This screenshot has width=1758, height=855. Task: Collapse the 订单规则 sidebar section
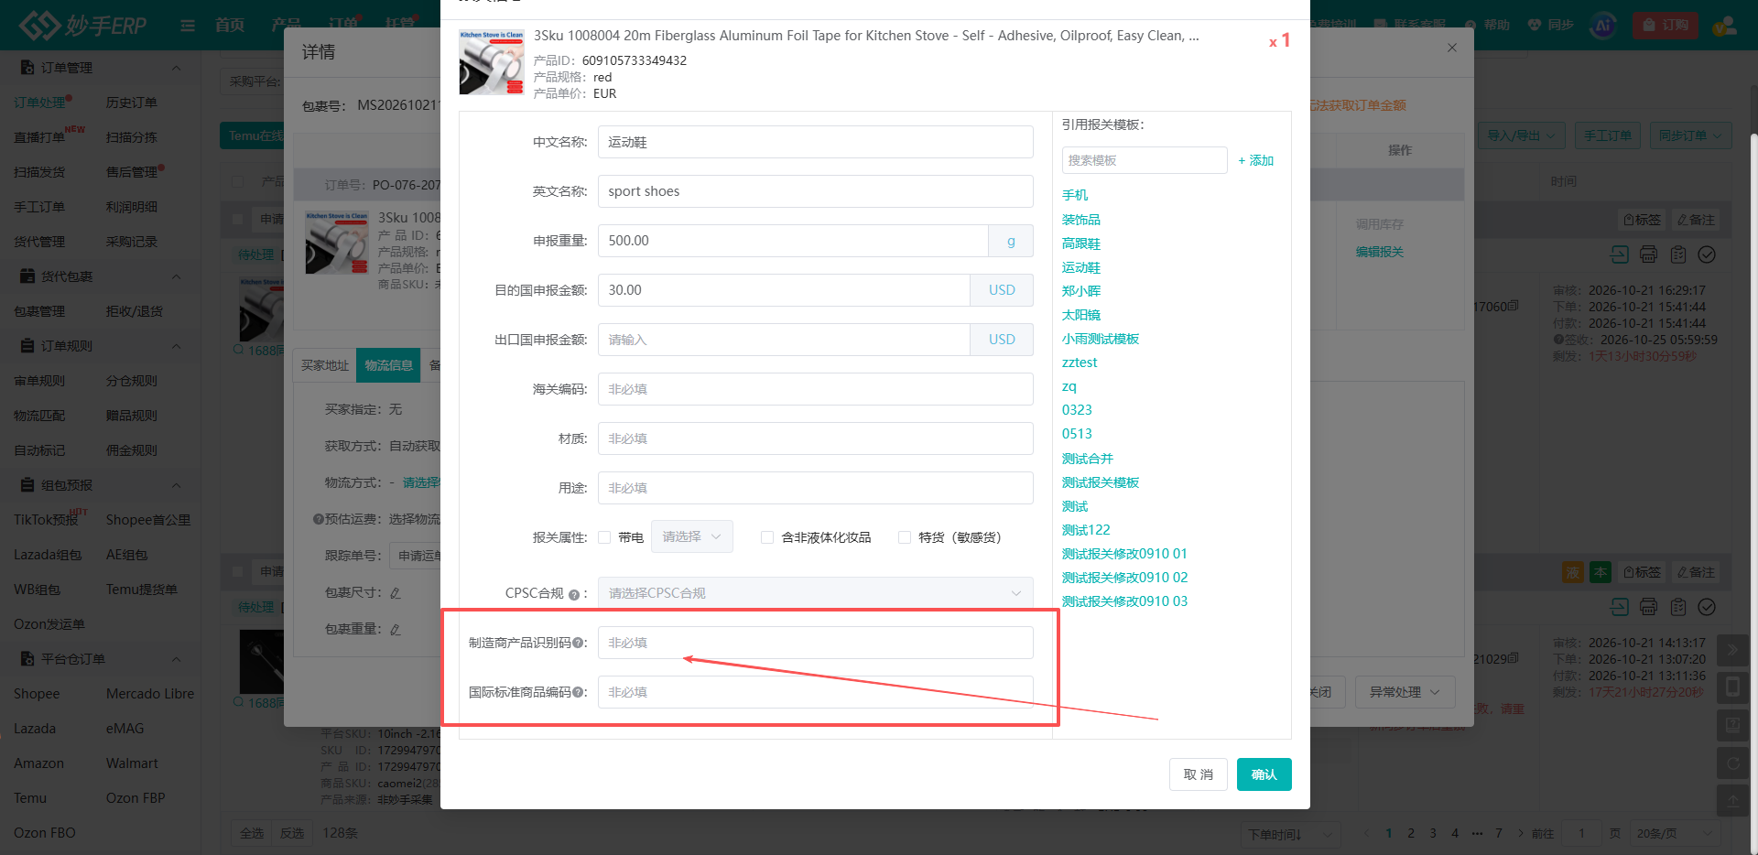176,346
